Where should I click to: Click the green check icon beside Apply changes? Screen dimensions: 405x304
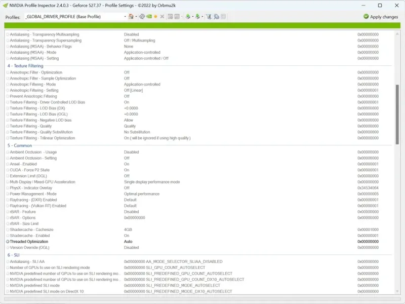click(366, 17)
